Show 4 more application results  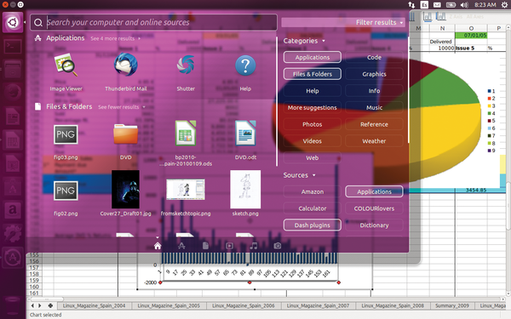115,38
